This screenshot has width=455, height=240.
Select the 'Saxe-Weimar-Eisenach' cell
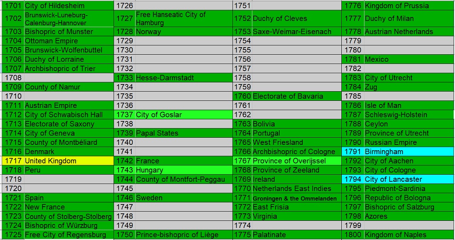(x=297, y=32)
